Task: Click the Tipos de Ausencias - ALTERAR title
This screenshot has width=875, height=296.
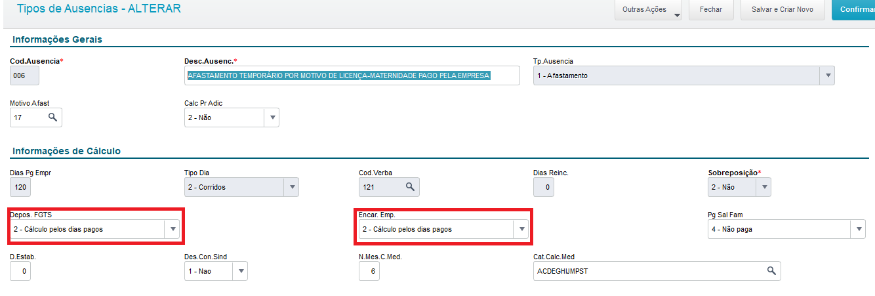Action: [x=98, y=9]
